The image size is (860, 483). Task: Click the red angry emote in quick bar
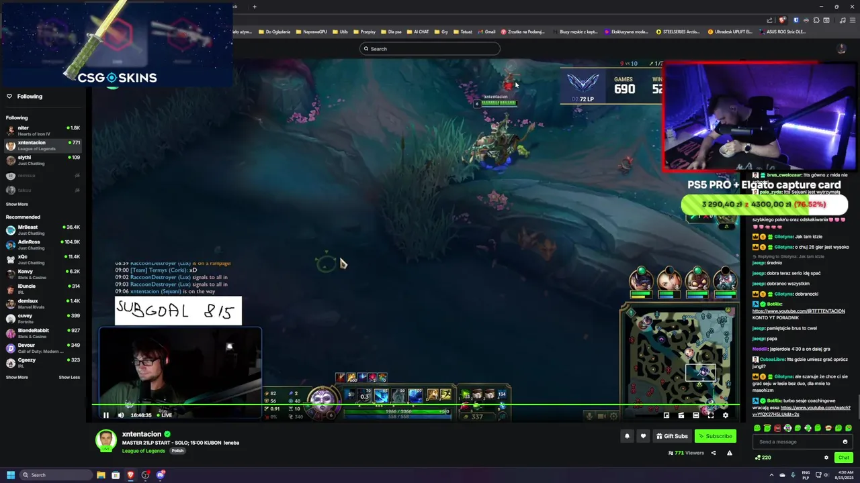click(777, 428)
